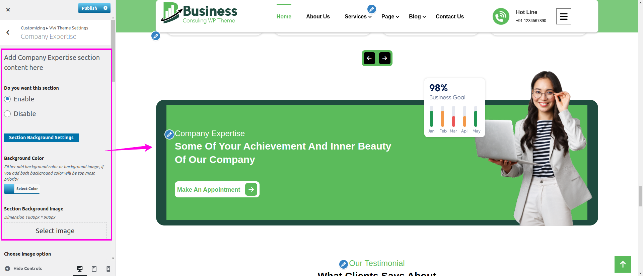643x276 pixels.
Task: Open the hamburger menu in header
Action: (564, 16)
